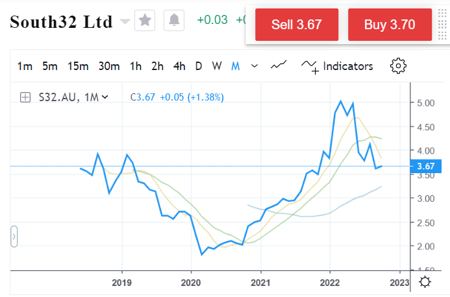Click the chart theme sun icon at bottom right
Screen dimensions: 450x297
point(425,282)
